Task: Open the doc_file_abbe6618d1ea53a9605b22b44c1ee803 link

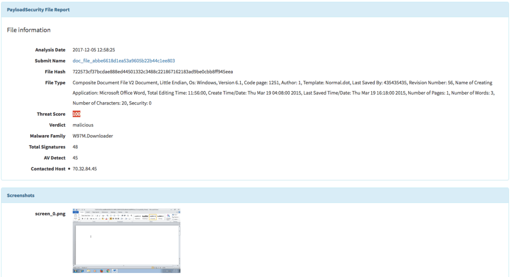Action: 124,61
